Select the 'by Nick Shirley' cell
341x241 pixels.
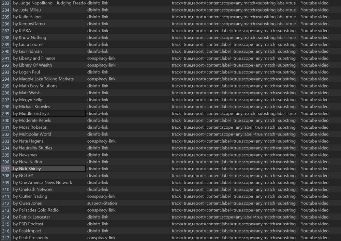tap(48, 169)
